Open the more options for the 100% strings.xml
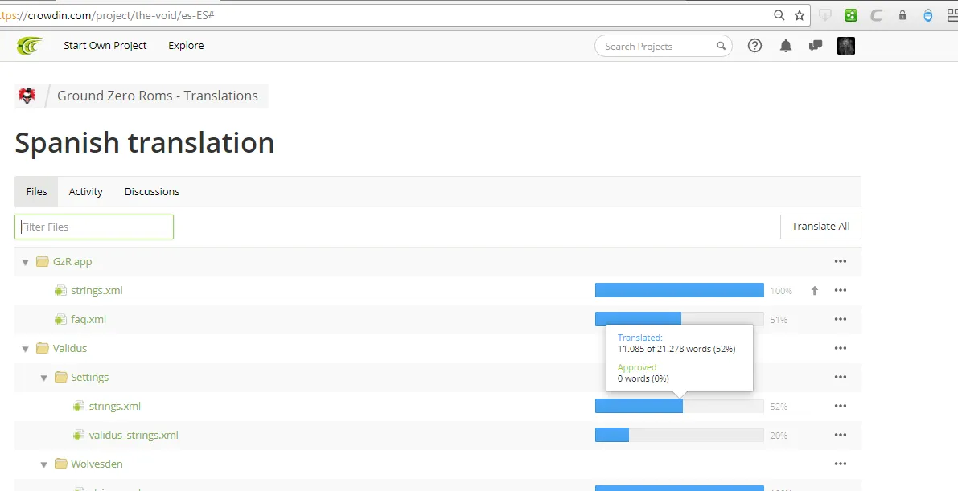 [840, 291]
